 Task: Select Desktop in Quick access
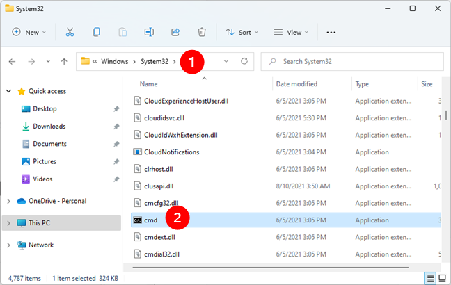(45, 109)
